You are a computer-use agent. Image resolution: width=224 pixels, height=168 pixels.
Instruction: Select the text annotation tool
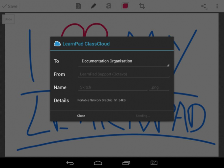[109, 6]
